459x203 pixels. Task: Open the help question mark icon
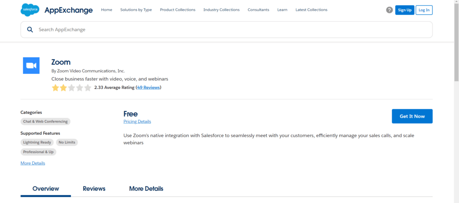pyautogui.click(x=389, y=10)
